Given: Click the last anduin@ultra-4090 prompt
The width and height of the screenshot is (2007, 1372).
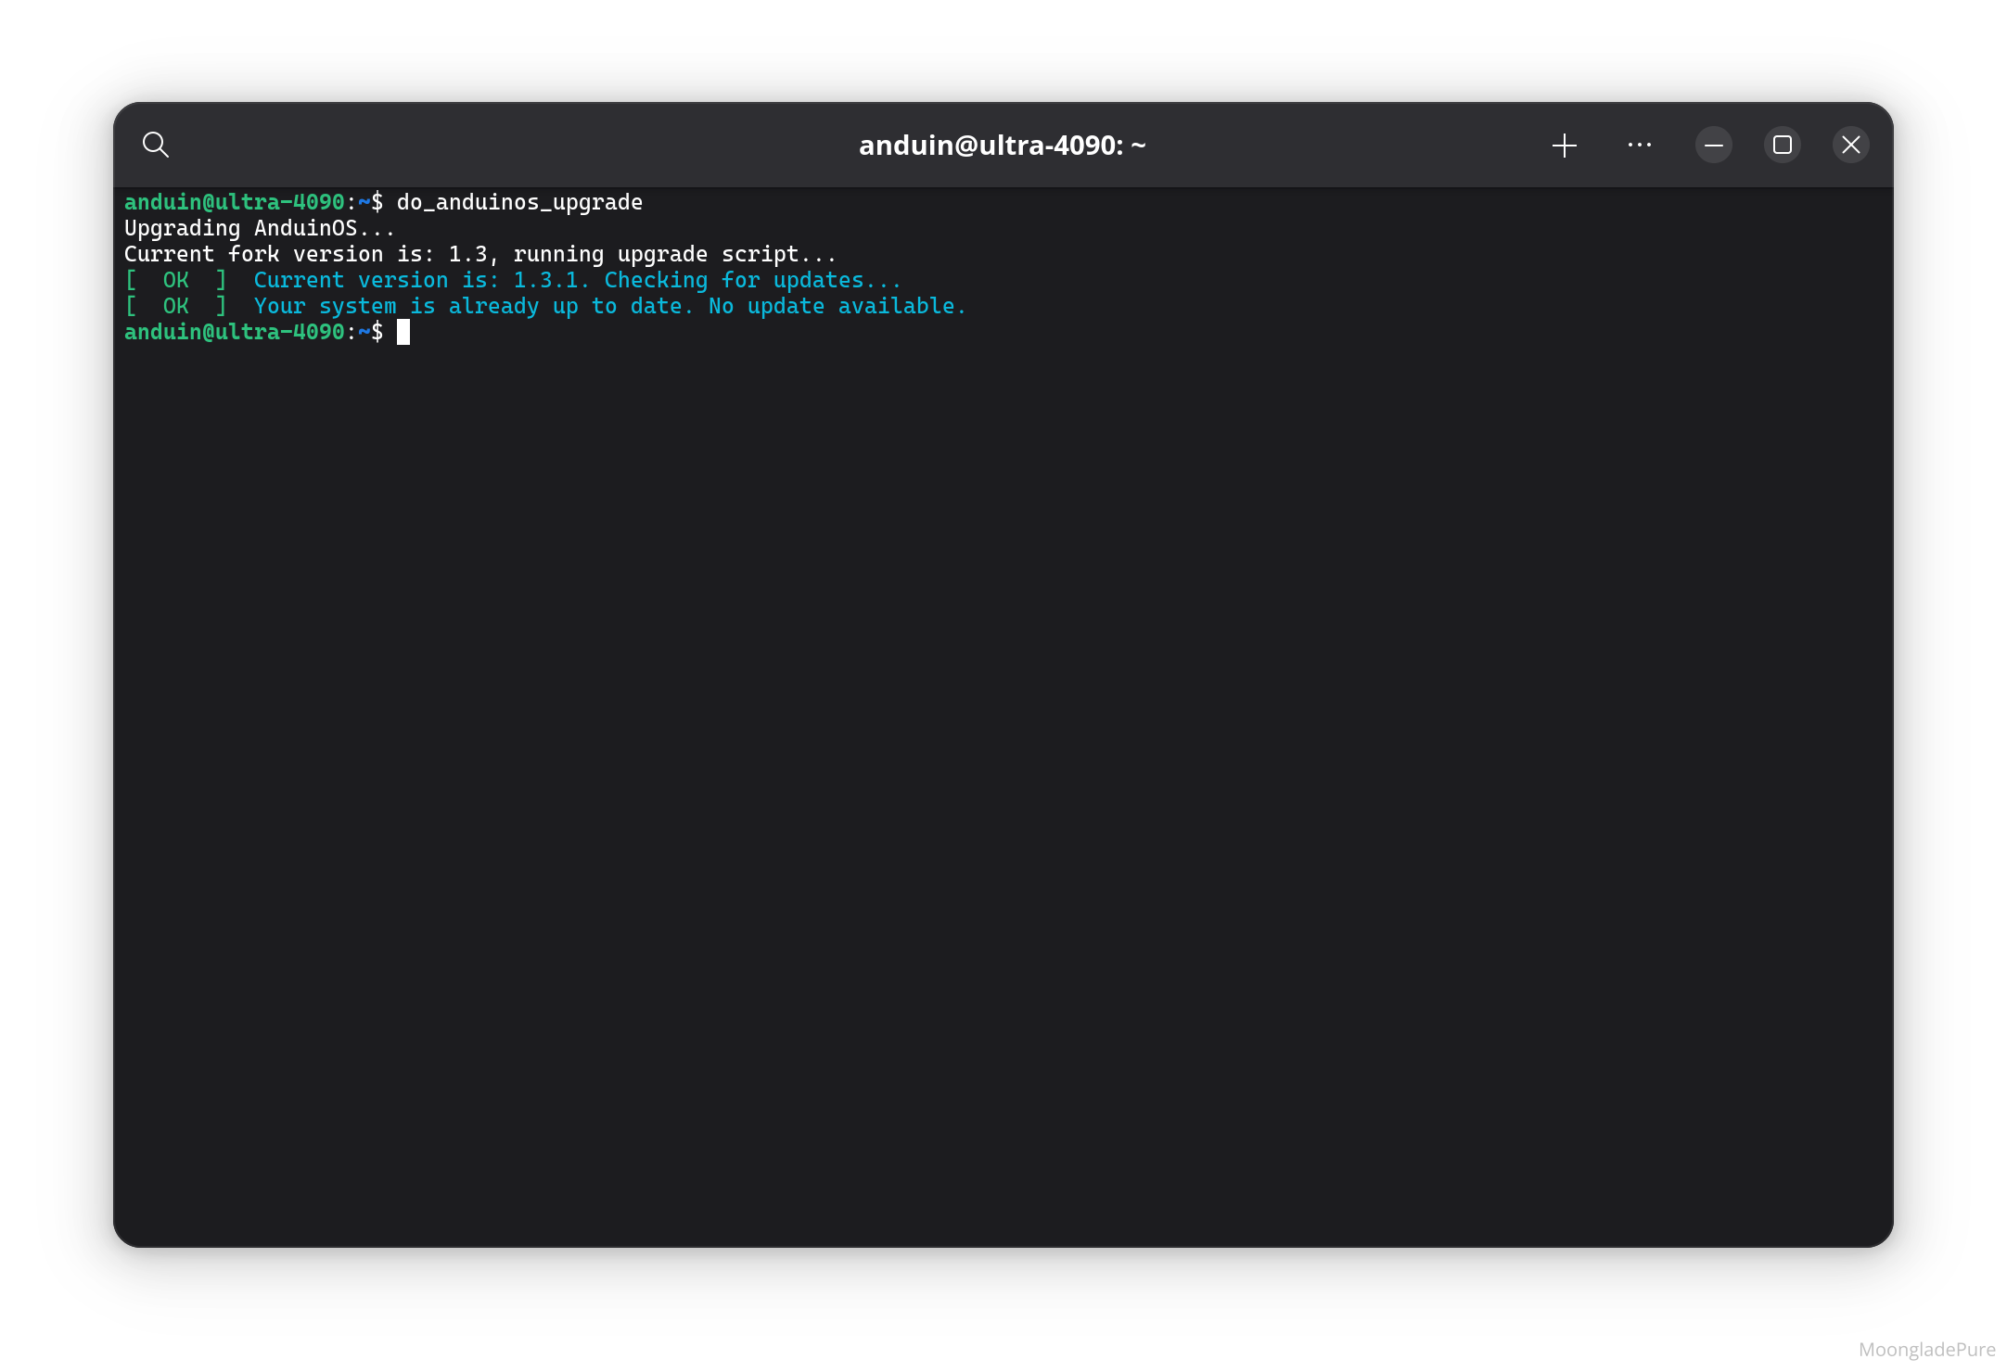Looking at the screenshot, I should [235, 332].
